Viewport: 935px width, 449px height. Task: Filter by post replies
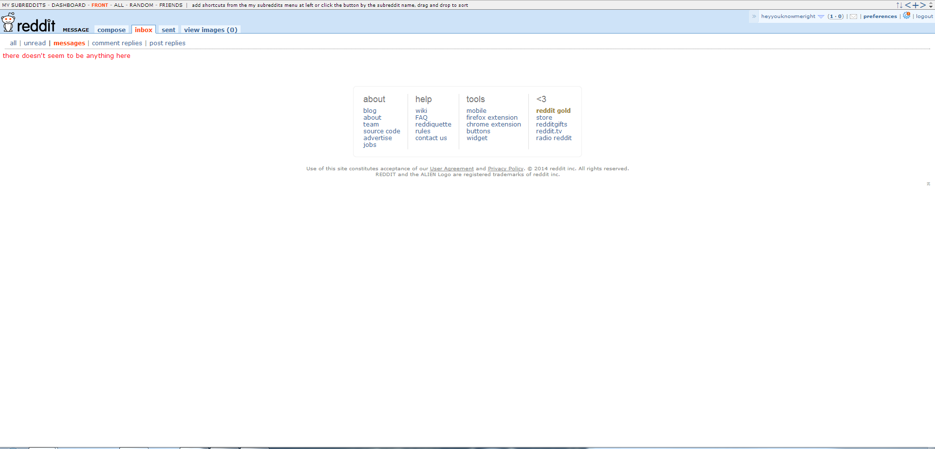coord(168,43)
